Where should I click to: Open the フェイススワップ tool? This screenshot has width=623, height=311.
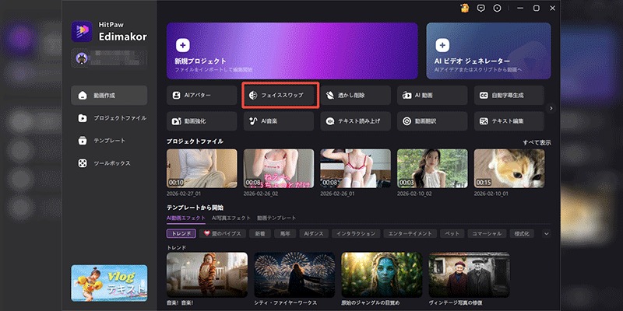(x=279, y=96)
